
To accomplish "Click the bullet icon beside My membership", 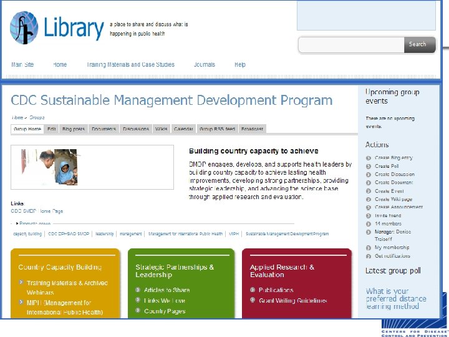I will pos(369,248).
